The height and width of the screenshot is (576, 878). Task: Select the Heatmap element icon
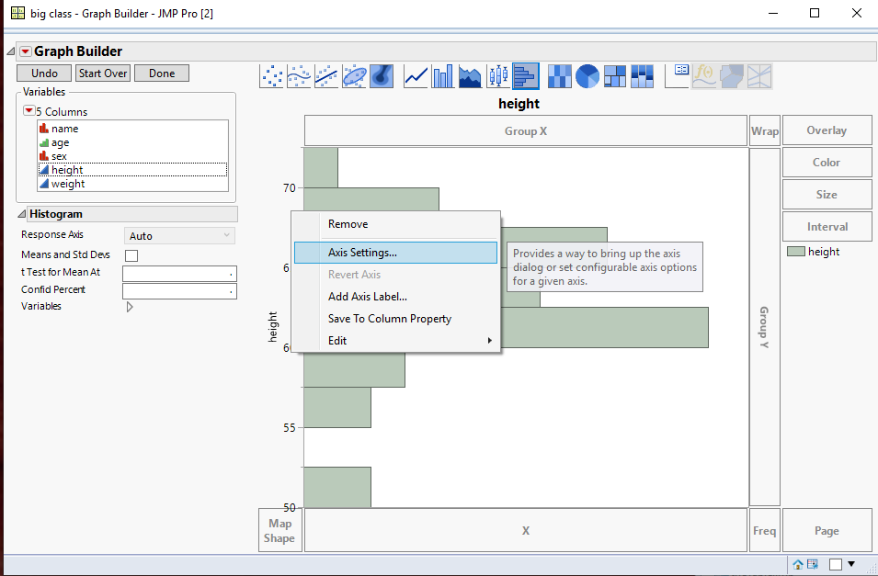(x=559, y=76)
